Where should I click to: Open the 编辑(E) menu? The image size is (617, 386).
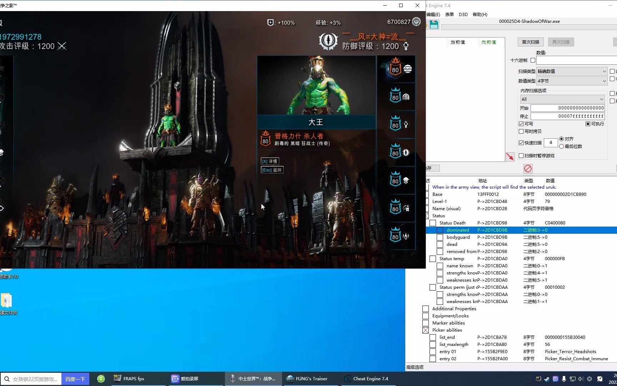[x=433, y=15]
